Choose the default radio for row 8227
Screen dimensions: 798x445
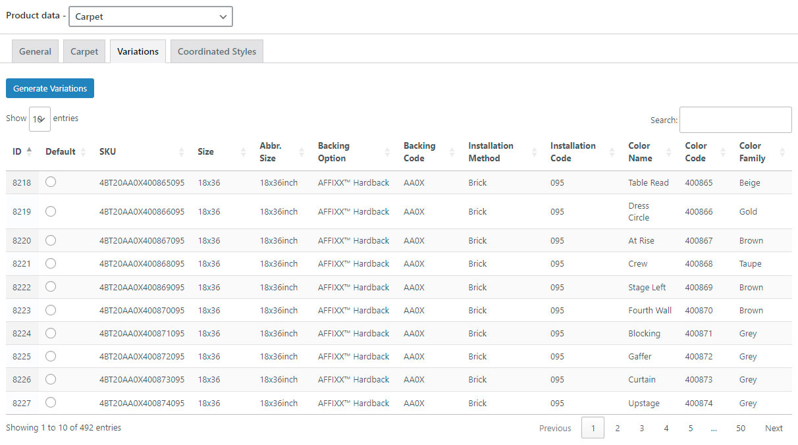51,402
